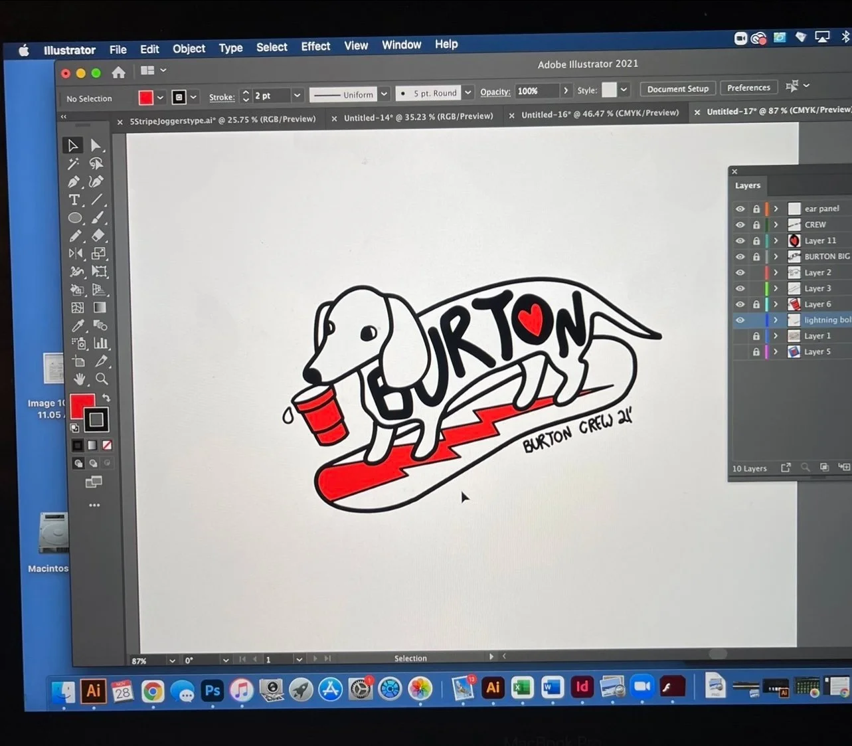Open the 5 pt. Round brush dropdown

click(468, 92)
